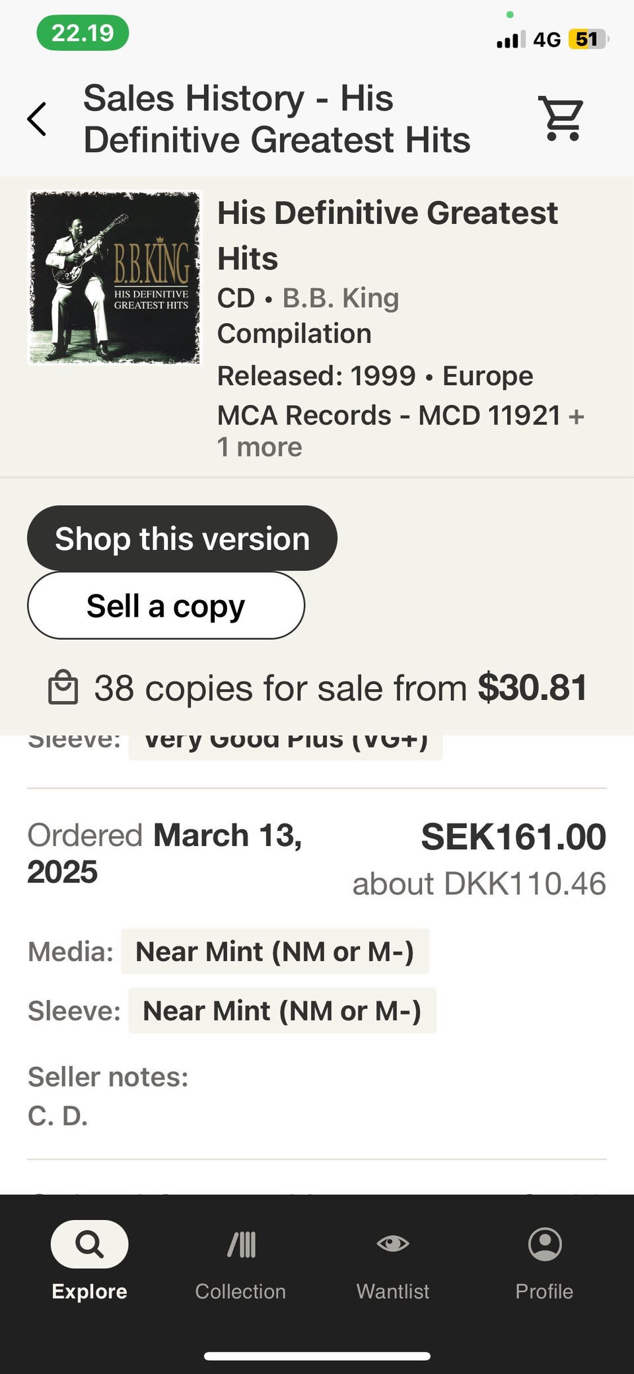Tap the B.B. King album cover
Viewport: 634px width, 1374px height.
(x=114, y=278)
